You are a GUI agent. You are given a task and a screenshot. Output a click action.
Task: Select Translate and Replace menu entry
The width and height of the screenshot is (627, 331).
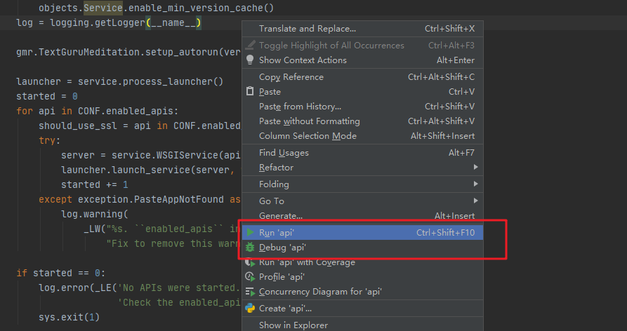point(307,29)
